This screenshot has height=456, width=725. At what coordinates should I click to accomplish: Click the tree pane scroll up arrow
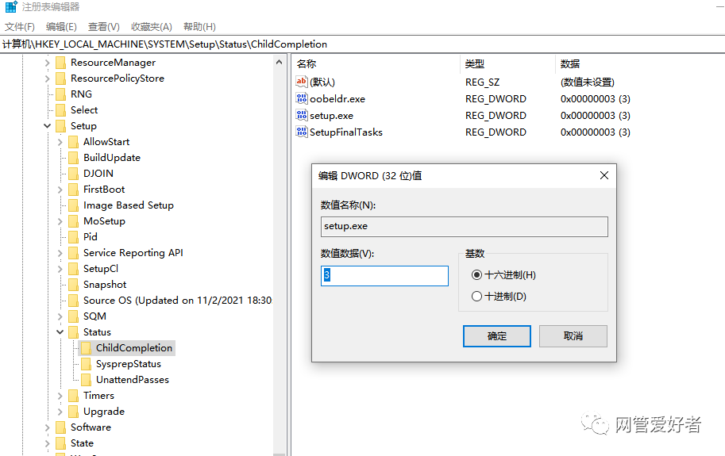click(x=279, y=62)
